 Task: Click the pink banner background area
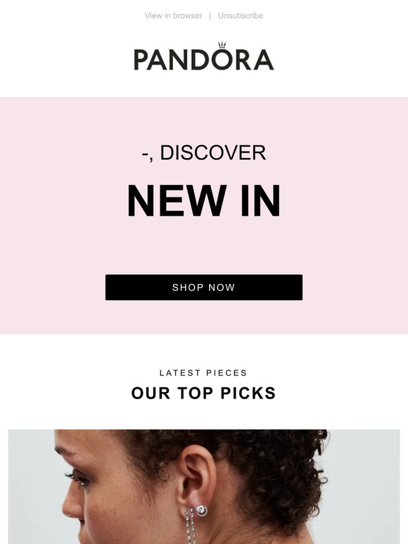coord(52,215)
